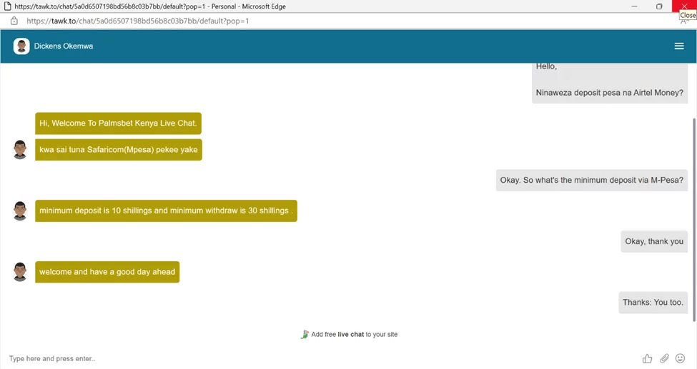Click agent avatar beside good day message
Image resolution: width=697 pixels, height=369 pixels.
click(x=20, y=272)
